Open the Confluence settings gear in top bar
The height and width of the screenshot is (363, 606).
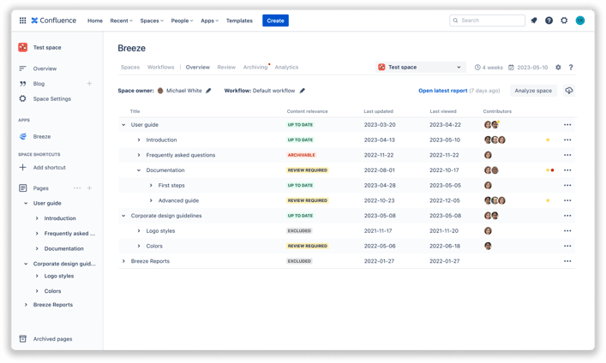pyautogui.click(x=564, y=21)
